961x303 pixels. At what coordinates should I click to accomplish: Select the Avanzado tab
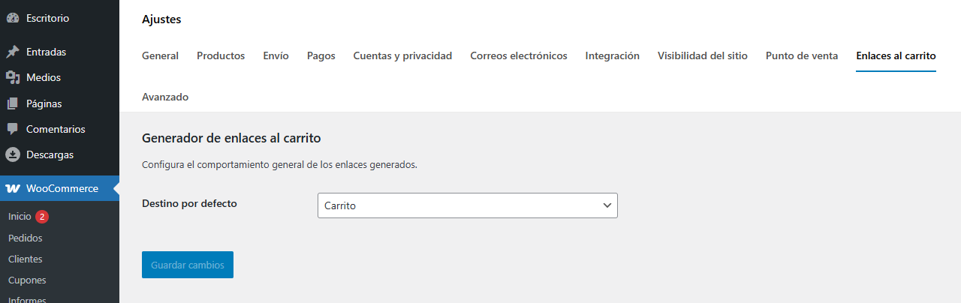[x=165, y=97]
